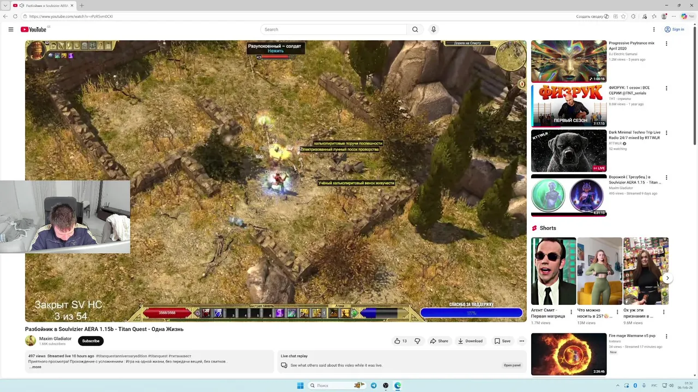Like the video with thumbs-up icon
The width and height of the screenshot is (698, 392).
tap(400, 341)
